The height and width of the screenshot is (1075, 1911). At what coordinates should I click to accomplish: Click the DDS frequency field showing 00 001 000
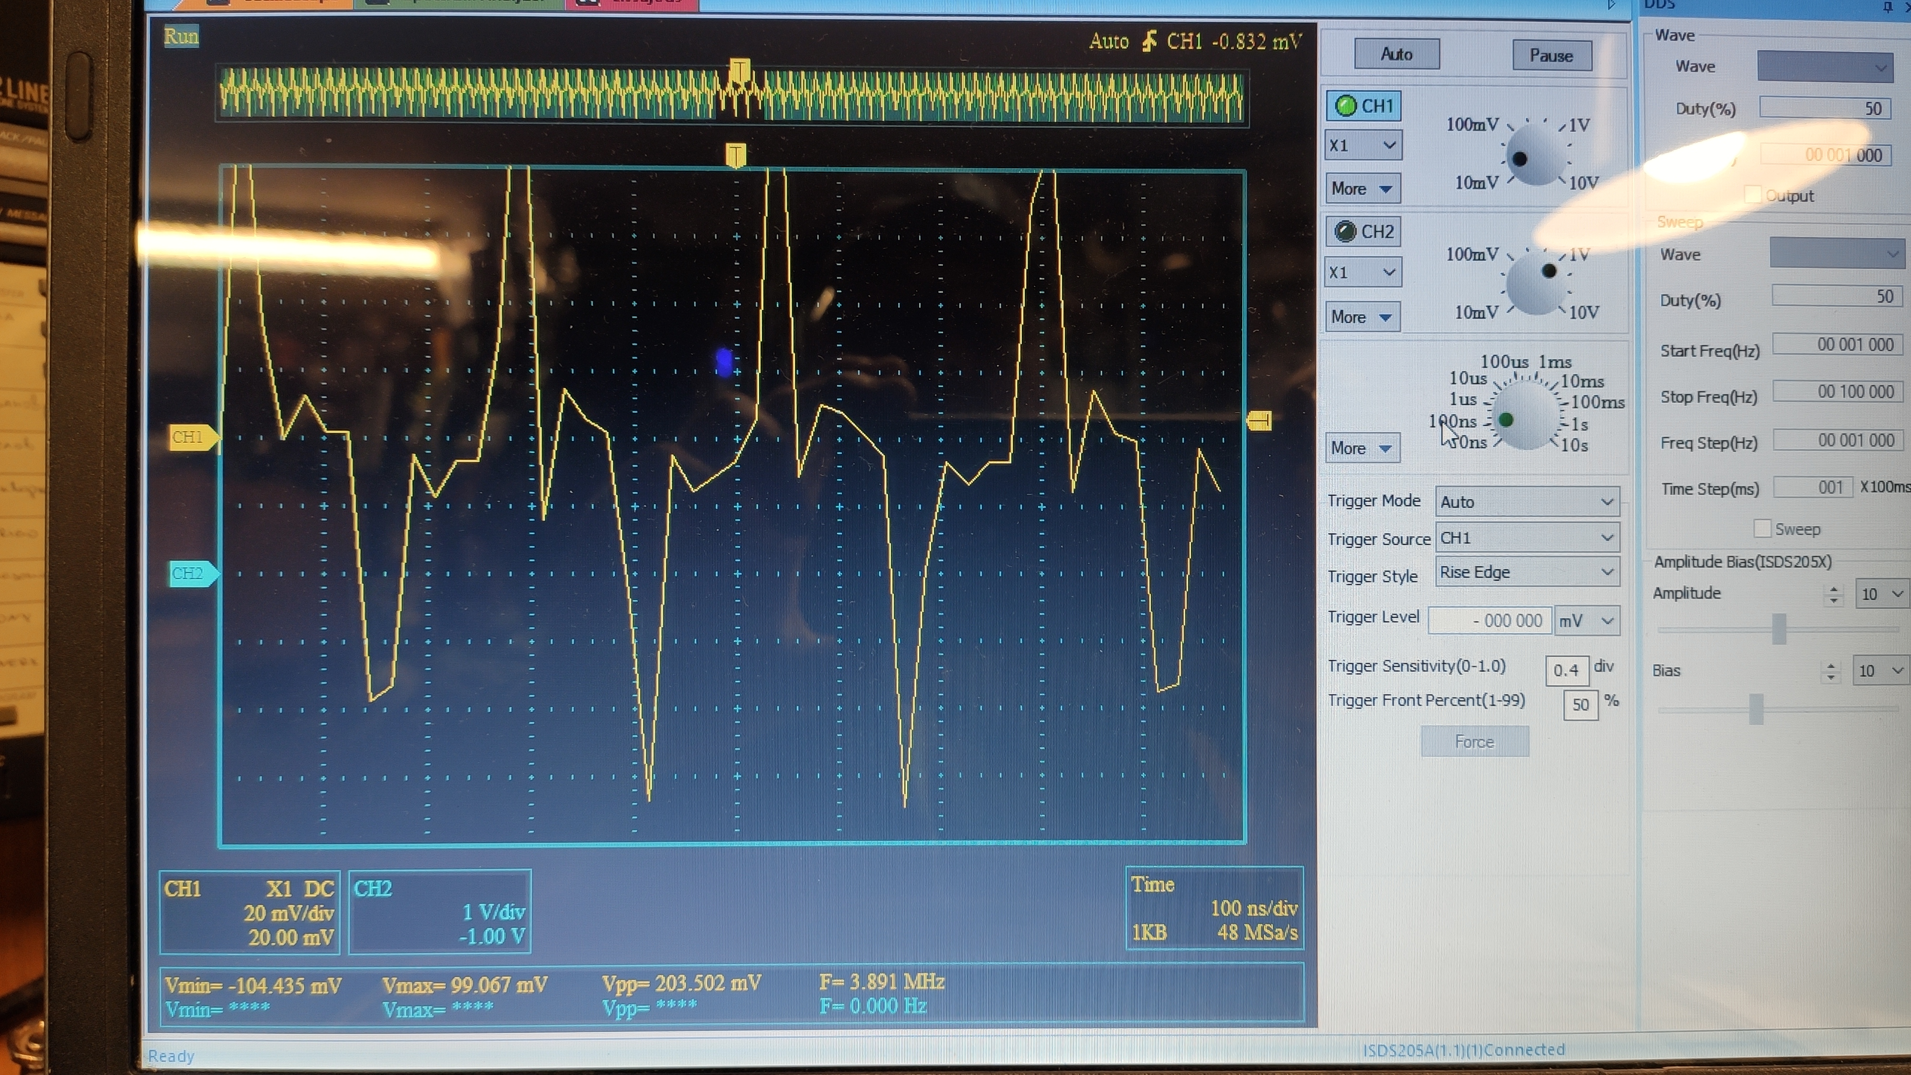(1825, 155)
